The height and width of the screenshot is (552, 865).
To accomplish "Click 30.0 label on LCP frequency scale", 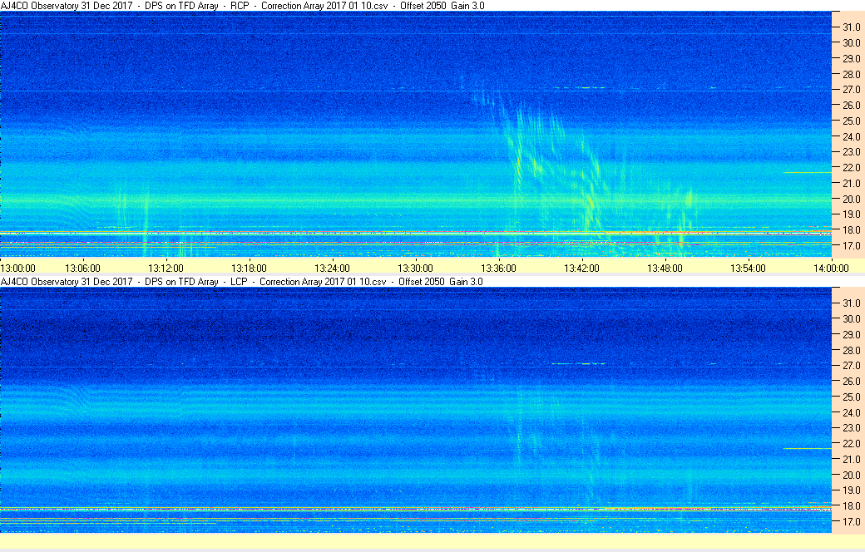I will click(851, 318).
